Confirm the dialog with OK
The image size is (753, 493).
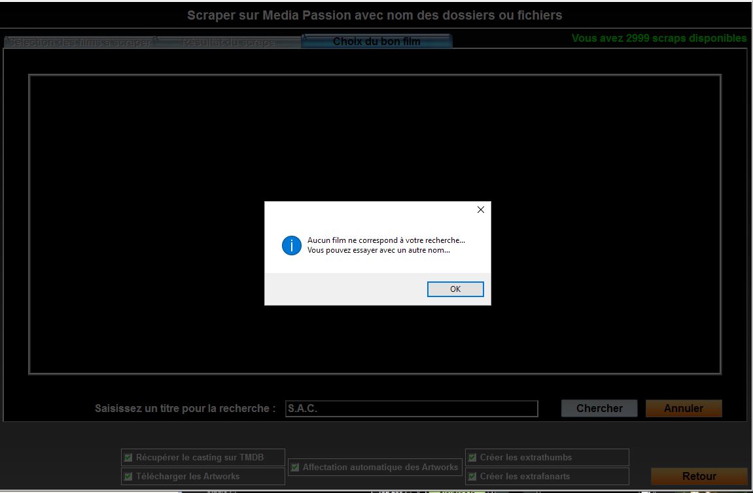[x=455, y=289]
